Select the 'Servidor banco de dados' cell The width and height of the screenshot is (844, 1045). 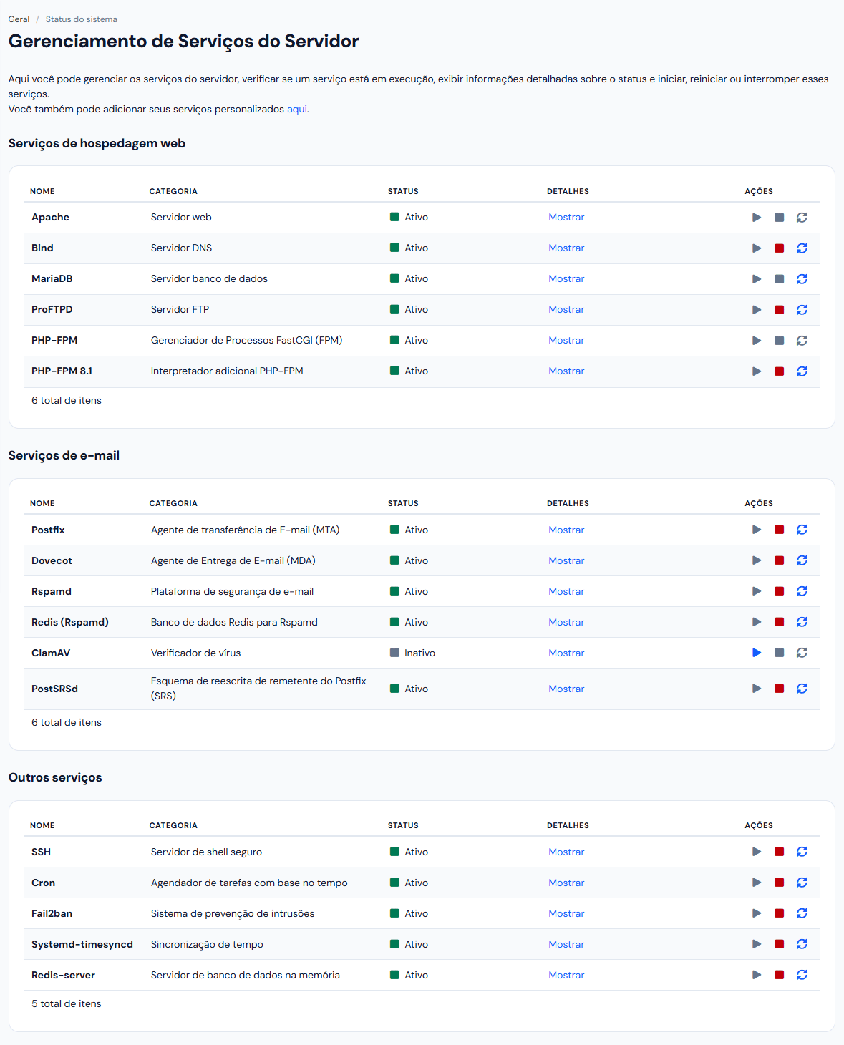pos(209,279)
